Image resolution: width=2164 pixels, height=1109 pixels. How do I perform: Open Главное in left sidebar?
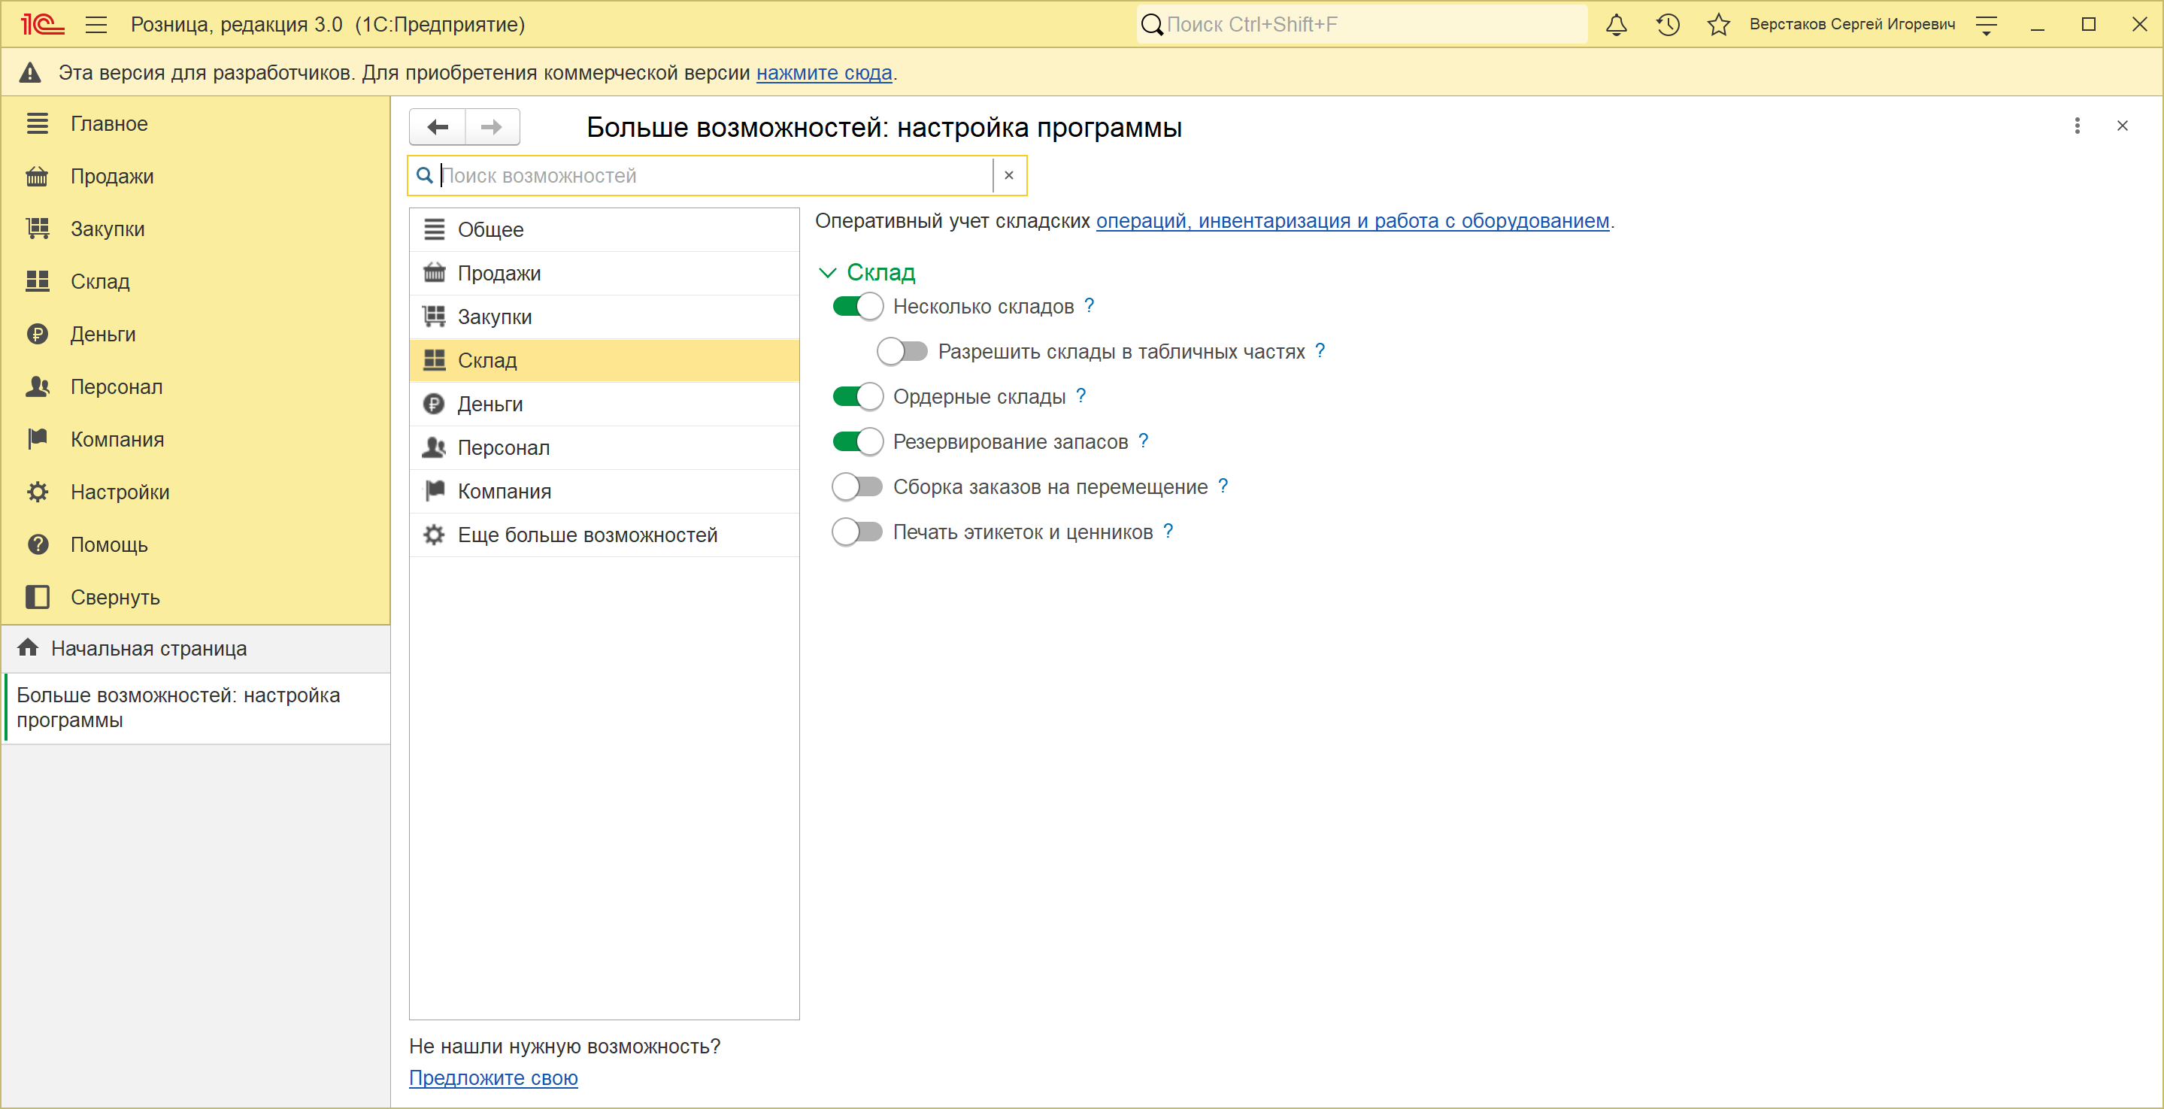point(195,123)
